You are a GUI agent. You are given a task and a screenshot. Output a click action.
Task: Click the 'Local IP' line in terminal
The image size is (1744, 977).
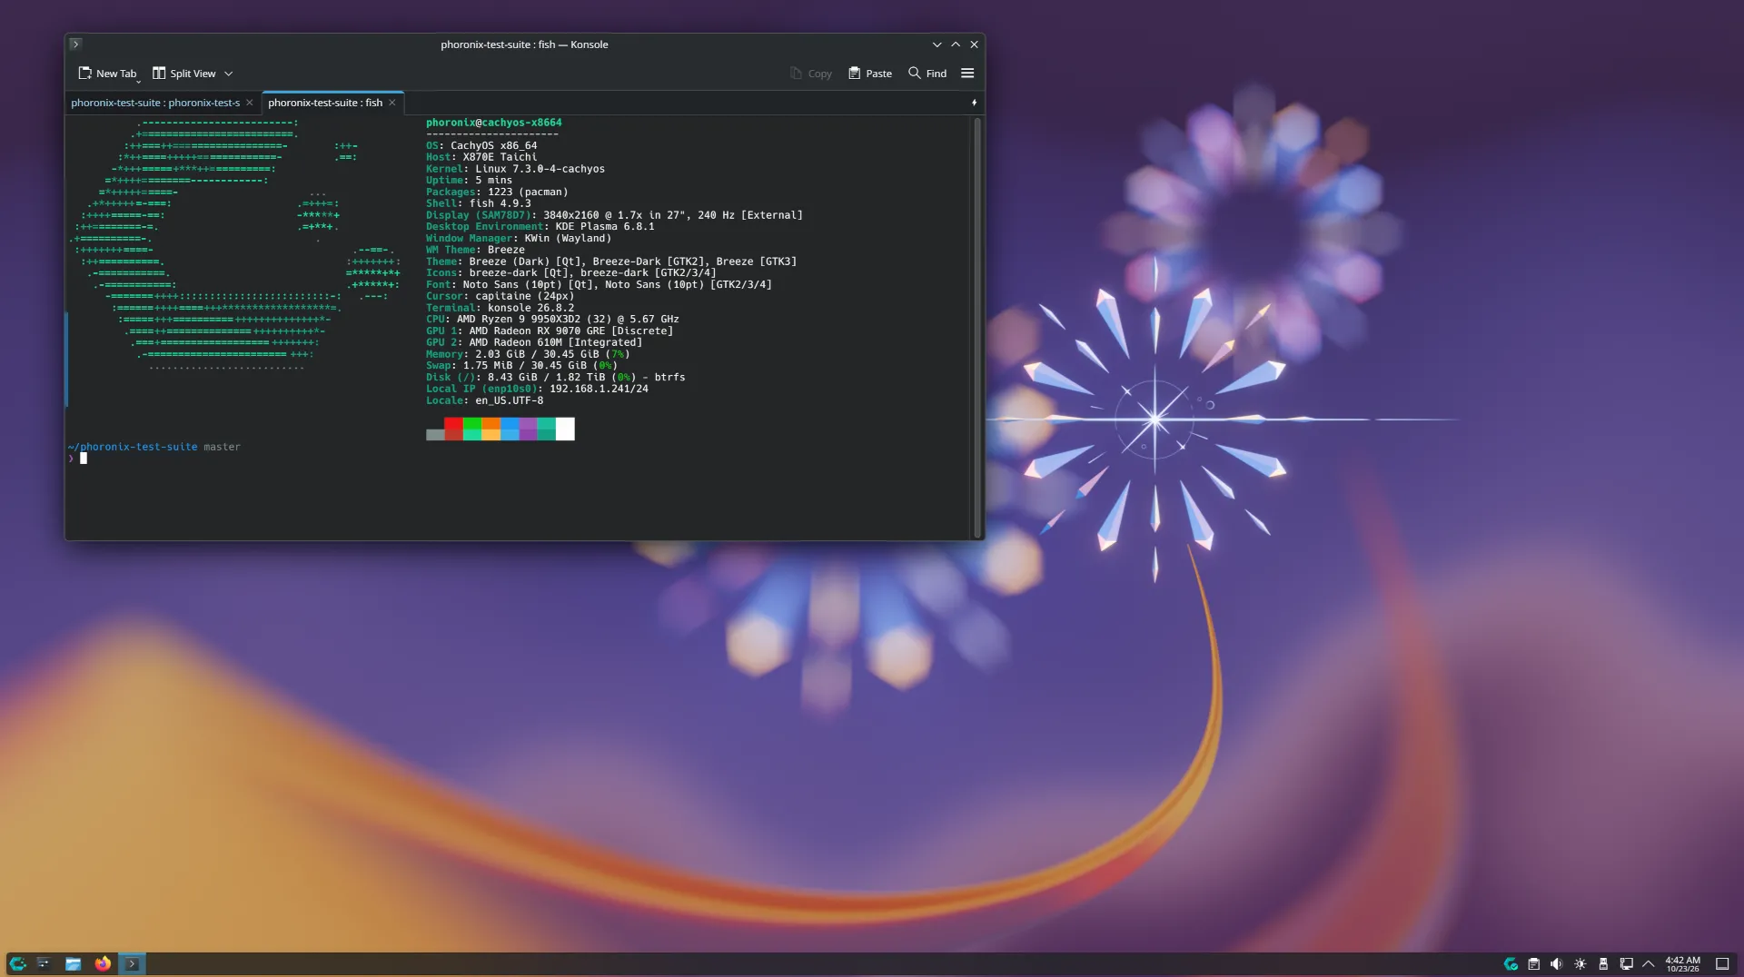[537, 389]
